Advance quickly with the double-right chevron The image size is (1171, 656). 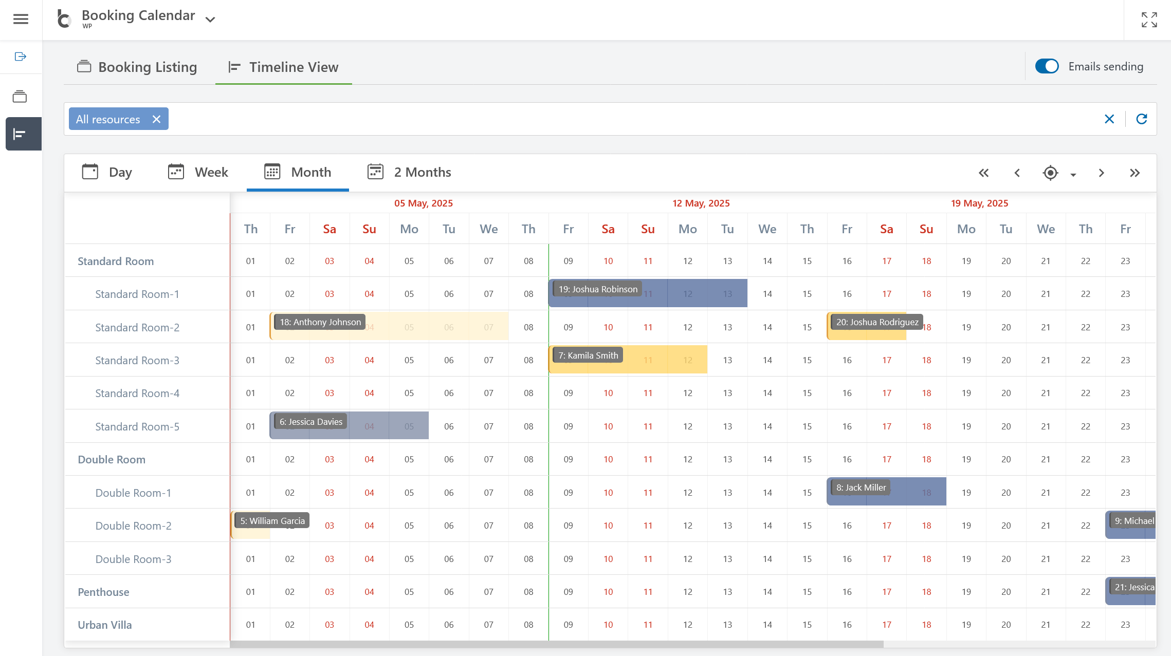[x=1135, y=173]
